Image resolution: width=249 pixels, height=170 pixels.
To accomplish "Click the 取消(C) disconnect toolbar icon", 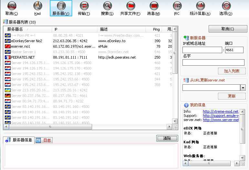I will [12, 6].
